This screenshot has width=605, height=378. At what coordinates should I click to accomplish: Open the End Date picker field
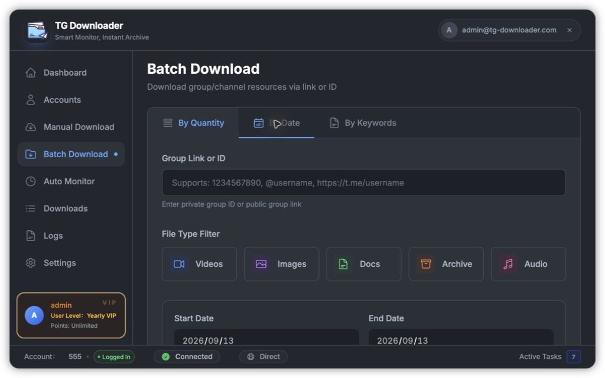461,337
